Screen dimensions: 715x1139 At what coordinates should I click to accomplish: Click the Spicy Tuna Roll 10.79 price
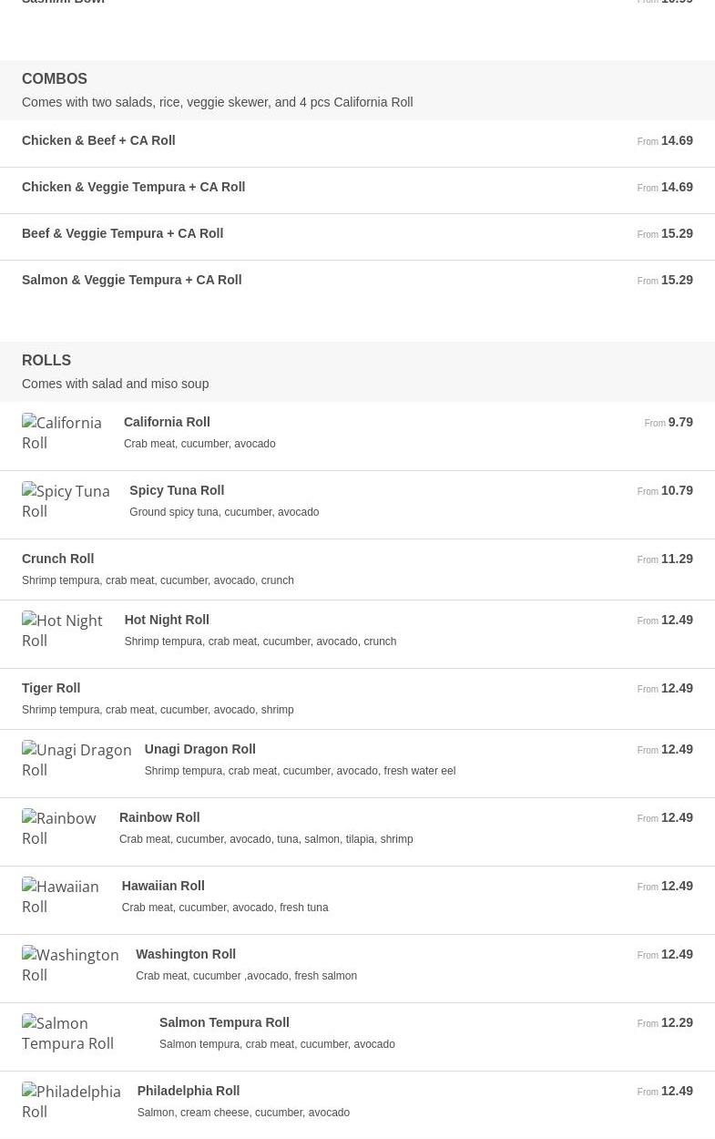(676, 491)
